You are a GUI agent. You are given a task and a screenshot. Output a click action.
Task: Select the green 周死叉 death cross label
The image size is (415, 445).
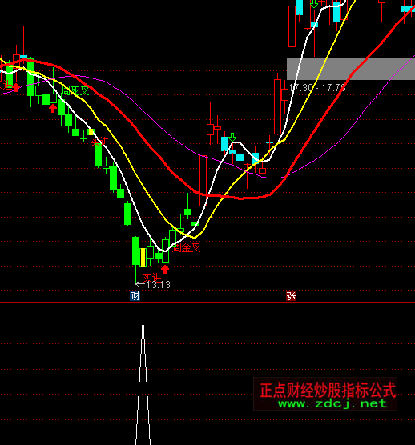[x=75, y=90]
